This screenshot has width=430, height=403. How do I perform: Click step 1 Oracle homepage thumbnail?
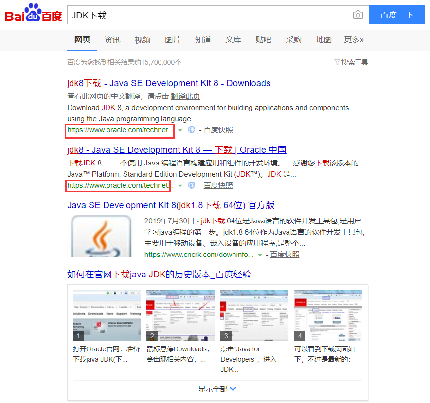[107, 315]
